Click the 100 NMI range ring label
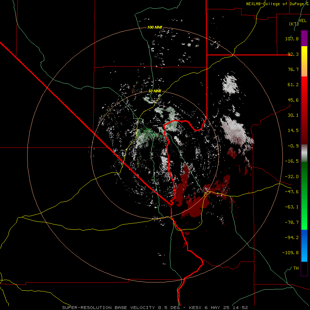The height and width of the screenshot is (310, 310). pyautogui.click(x=155, y=27)
